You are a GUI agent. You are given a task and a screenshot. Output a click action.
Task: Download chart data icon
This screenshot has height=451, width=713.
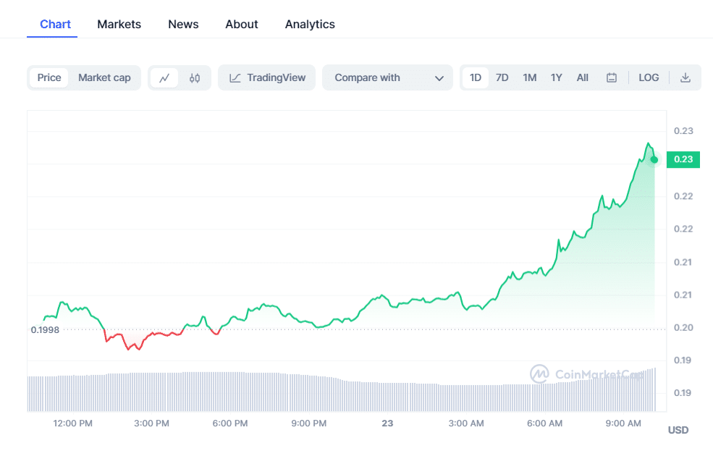point(685,78)
